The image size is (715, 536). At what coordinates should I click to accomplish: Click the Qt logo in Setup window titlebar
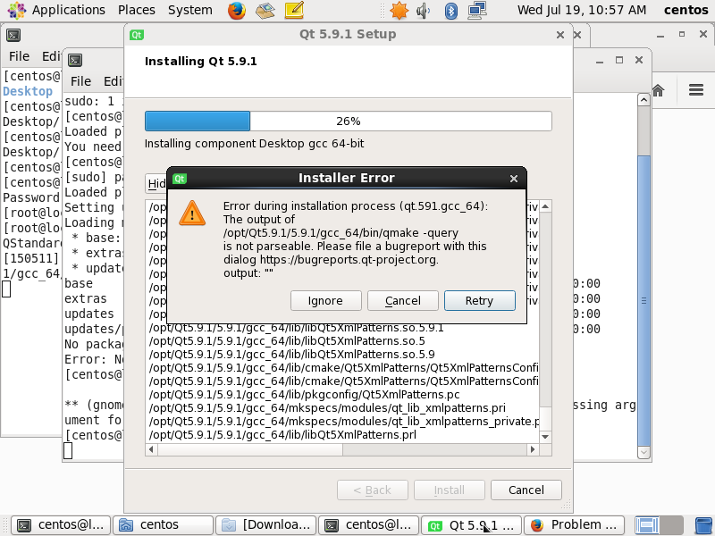click(137, 35)
